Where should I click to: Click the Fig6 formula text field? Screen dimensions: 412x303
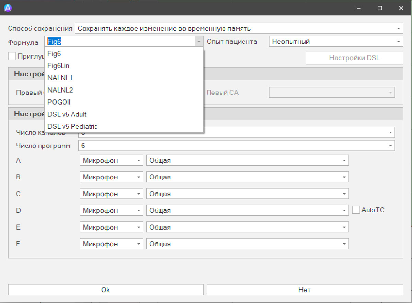[120, 41]
